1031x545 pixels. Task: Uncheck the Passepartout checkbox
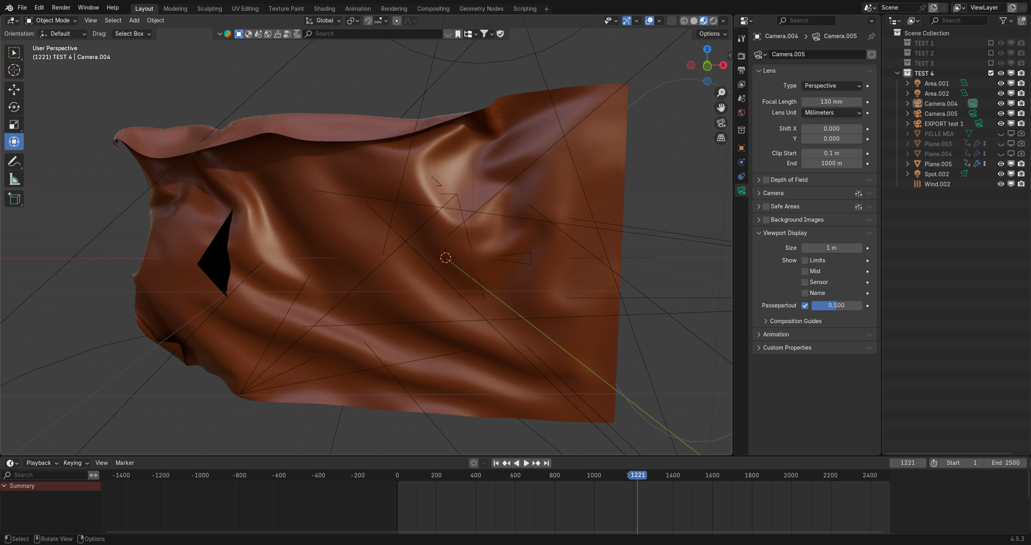pos(805,305)
